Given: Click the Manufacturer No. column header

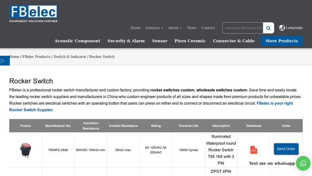Looking at the screenshot, I should (58, 126).
